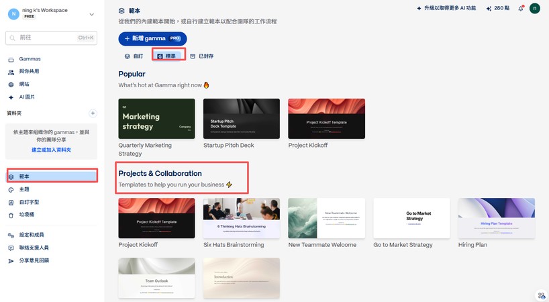Click the 設定和成員 gear icon

point(11,236)
